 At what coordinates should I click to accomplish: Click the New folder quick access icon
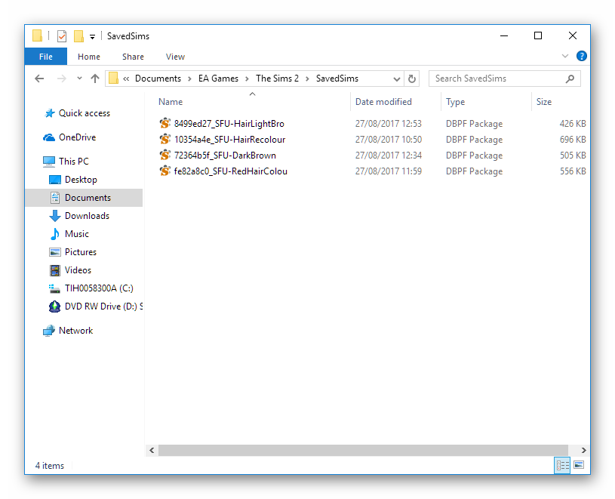point(78,36)
